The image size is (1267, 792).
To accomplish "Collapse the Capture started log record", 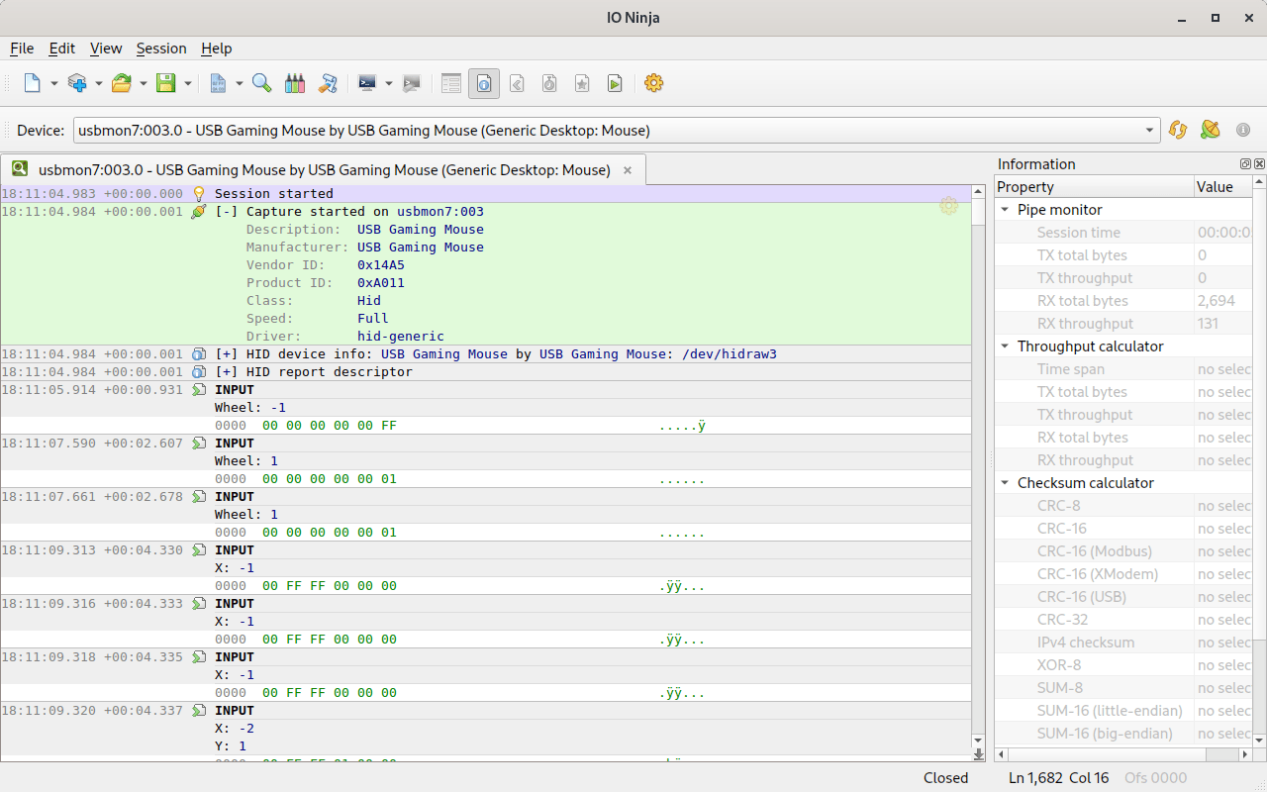I will [x=227, y=212].
